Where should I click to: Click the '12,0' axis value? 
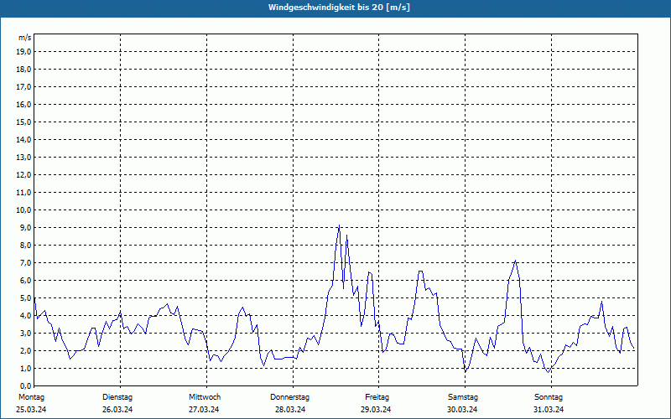pos(23,174)
